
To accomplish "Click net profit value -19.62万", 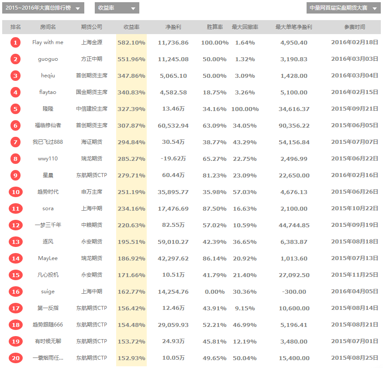I will (173, 159).
